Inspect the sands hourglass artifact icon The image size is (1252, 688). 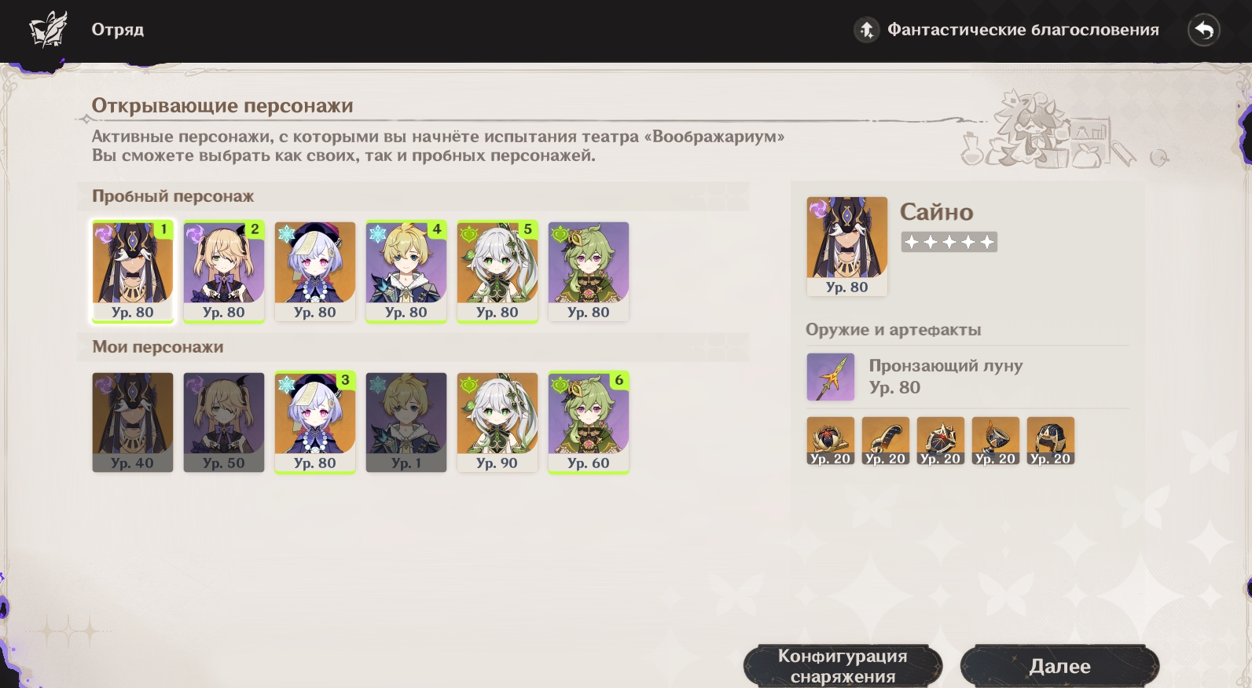click(941, 441)
